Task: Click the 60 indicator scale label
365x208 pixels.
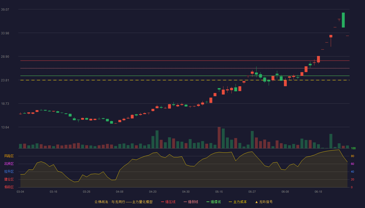Action: point(352,164)
